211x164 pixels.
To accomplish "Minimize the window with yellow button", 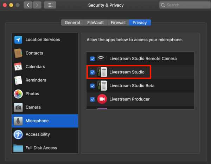I will pos(11,5).
